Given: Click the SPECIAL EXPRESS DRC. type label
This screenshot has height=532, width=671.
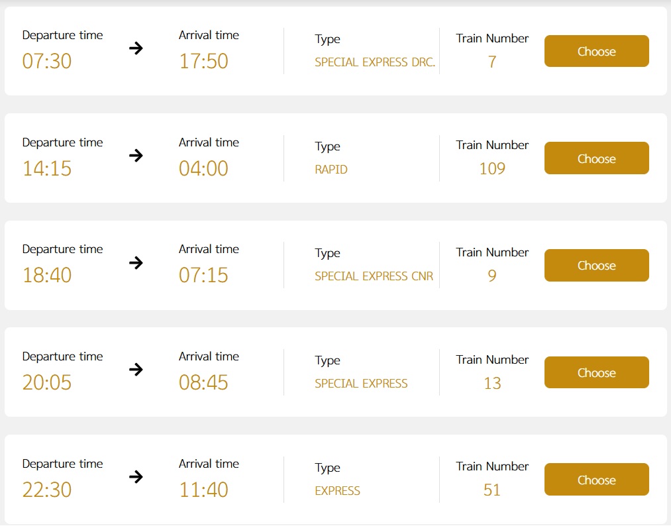Looking at the screenshot, I should (375, 62).
